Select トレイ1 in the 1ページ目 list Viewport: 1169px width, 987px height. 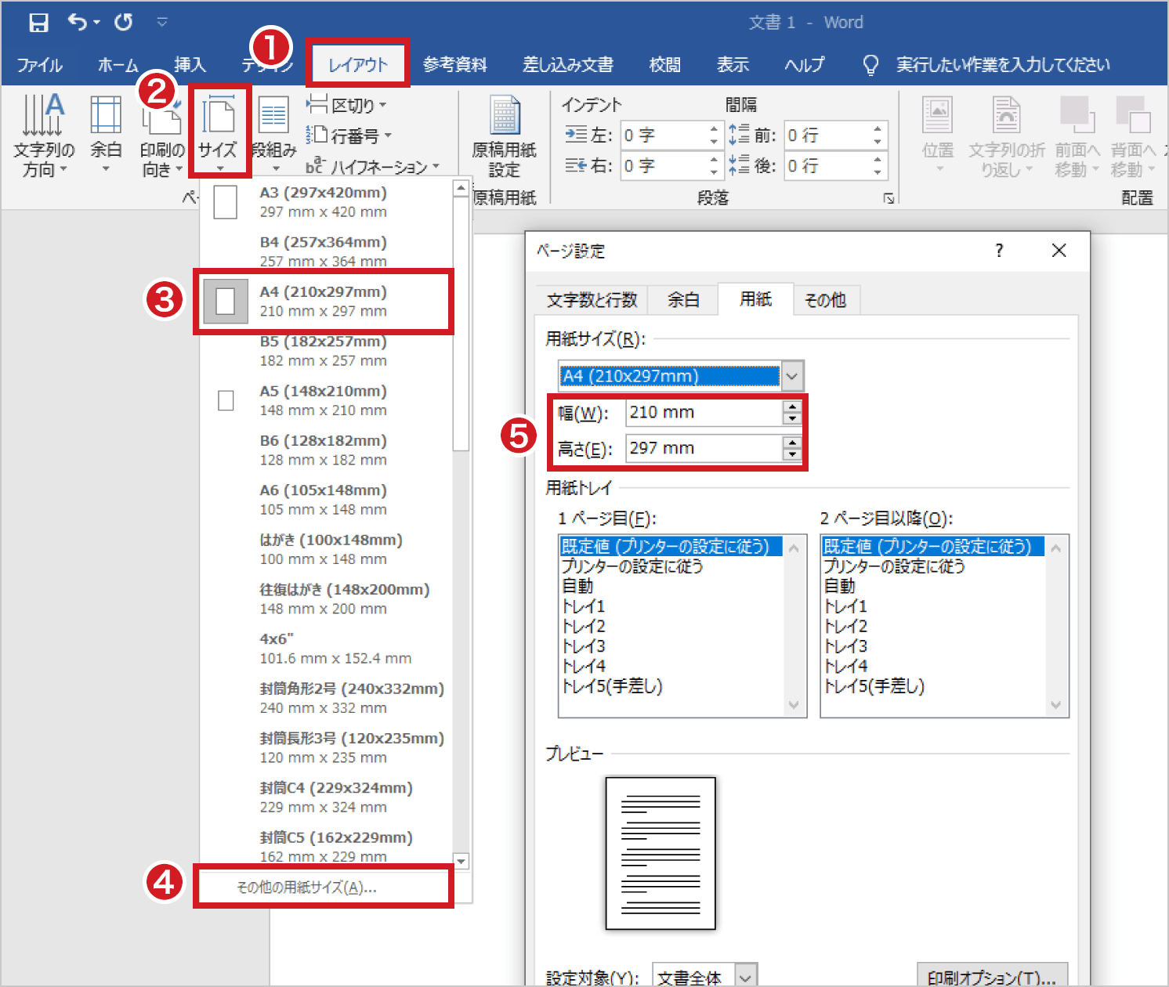[x=584, y=606]
